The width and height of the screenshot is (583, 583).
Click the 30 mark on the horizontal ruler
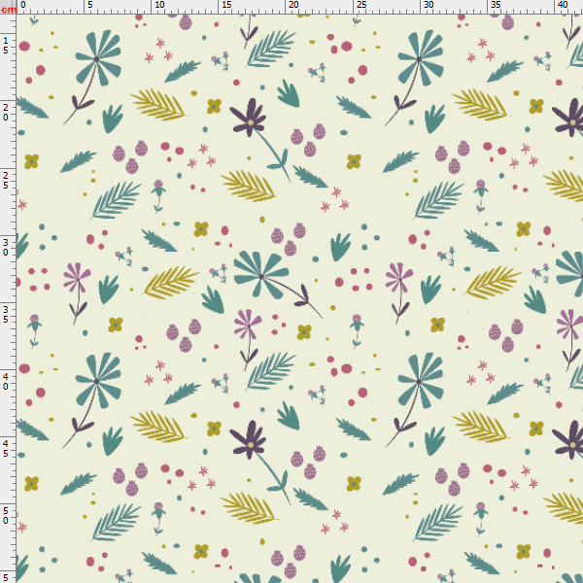[x=429, y=5]
